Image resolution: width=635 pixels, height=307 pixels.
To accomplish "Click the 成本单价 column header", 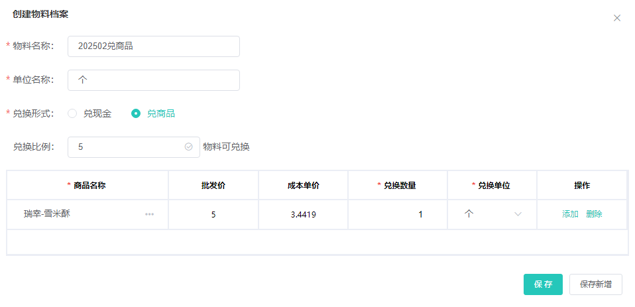I will 303,186.
